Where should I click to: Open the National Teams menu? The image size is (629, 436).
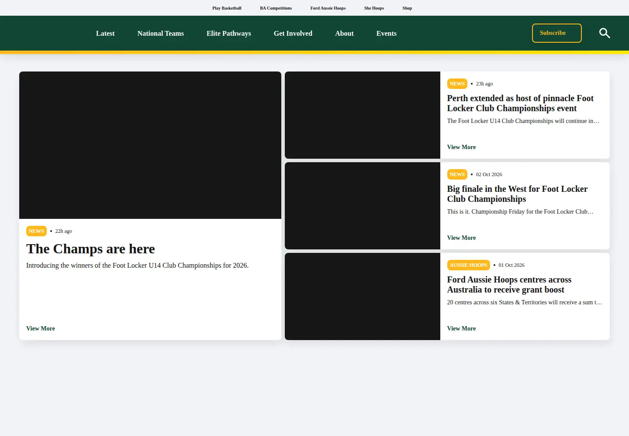click(x=161, y=34)
